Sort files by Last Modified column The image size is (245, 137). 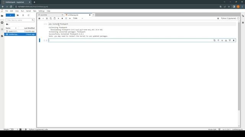point(29,28)
